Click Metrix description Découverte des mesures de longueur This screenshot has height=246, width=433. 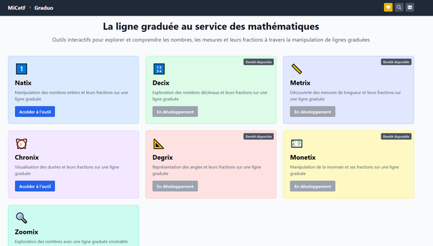(345, 96)
